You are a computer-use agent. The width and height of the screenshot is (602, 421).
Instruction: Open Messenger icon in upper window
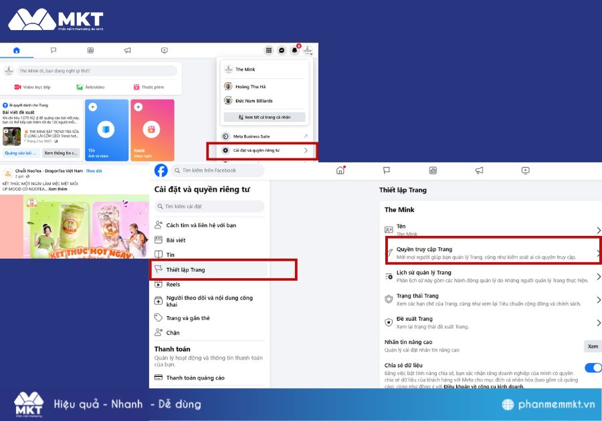(x=282, y=50)
